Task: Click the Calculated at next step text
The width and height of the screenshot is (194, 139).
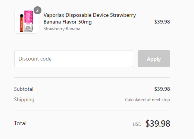Action: click(x=147, y=100)
